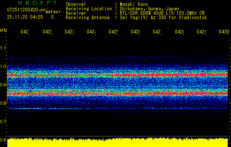Image resolution: width=231 pixels, height=147 pixels.
Task: Click the observer name Masaki Kano
Action: (x=134, y=4)
